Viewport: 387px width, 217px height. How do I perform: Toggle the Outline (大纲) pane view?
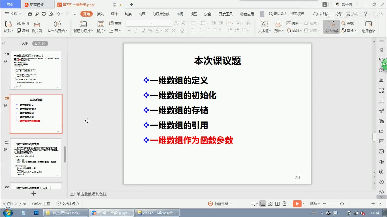[25, 44]
